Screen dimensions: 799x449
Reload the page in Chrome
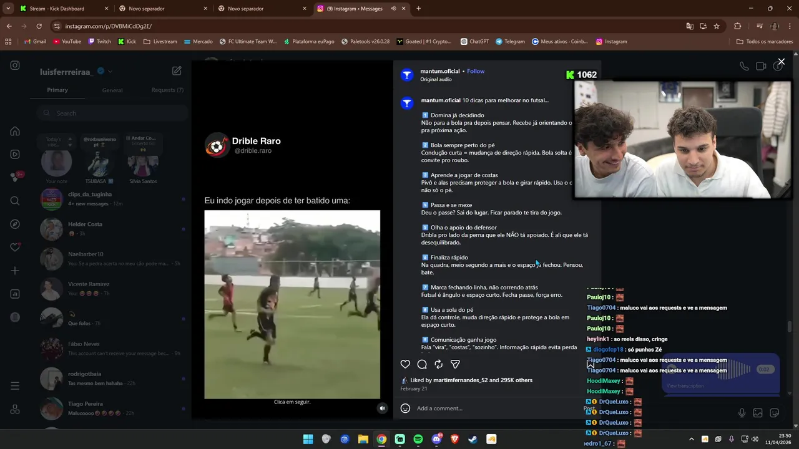point(39,26)
